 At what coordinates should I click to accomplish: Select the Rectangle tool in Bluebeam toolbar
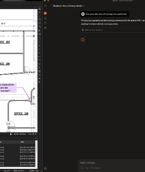coord(39,60)
